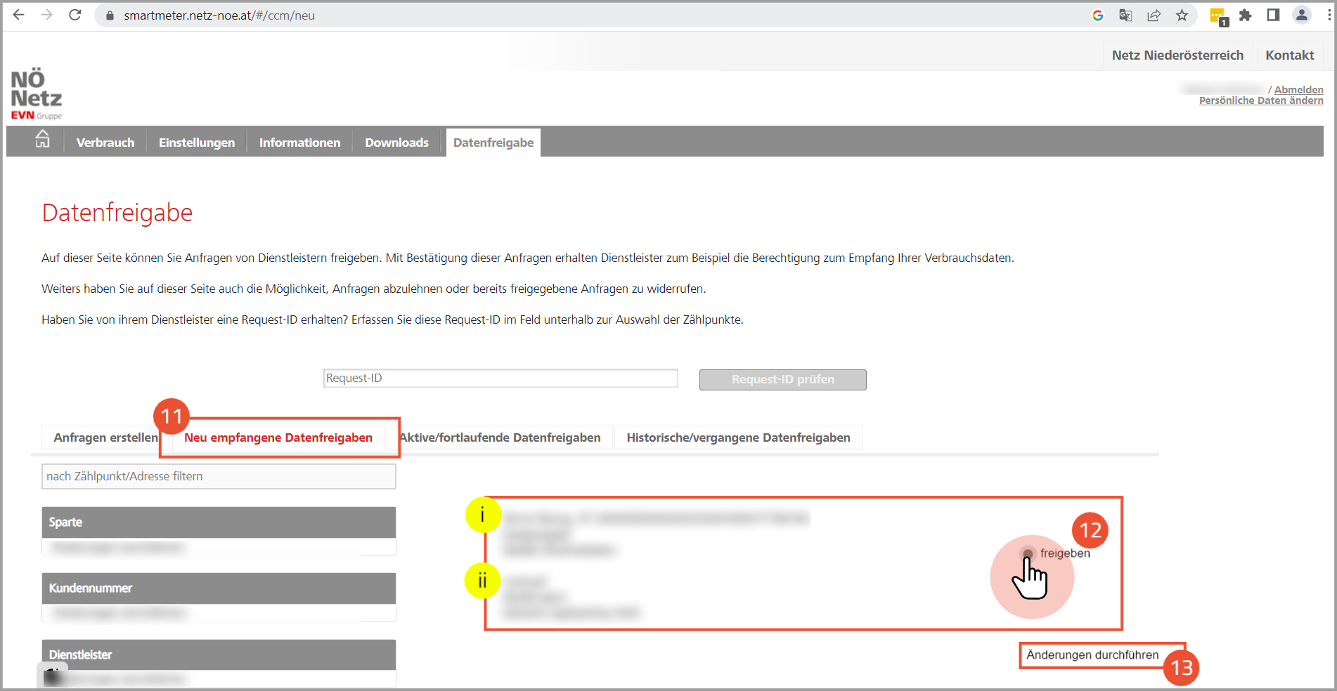The image size is (1337, 691).
Task: Open the yellow extension icon
Action: [1217, 16]
